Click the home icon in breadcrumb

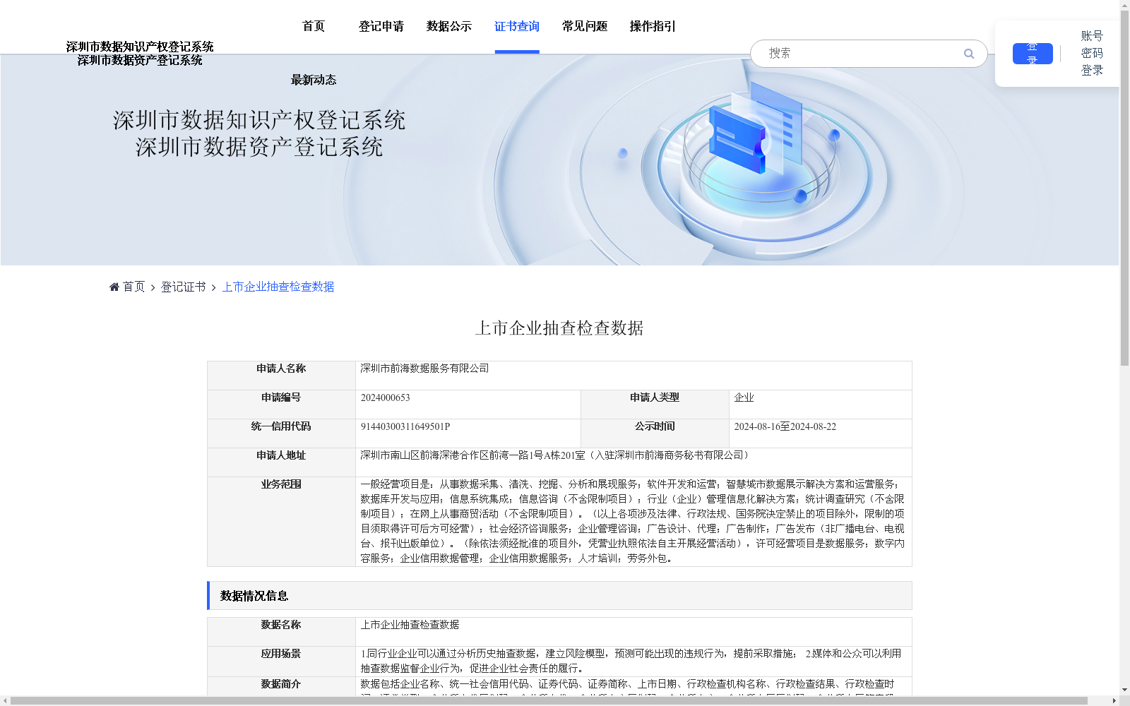[x=114, y=287]
